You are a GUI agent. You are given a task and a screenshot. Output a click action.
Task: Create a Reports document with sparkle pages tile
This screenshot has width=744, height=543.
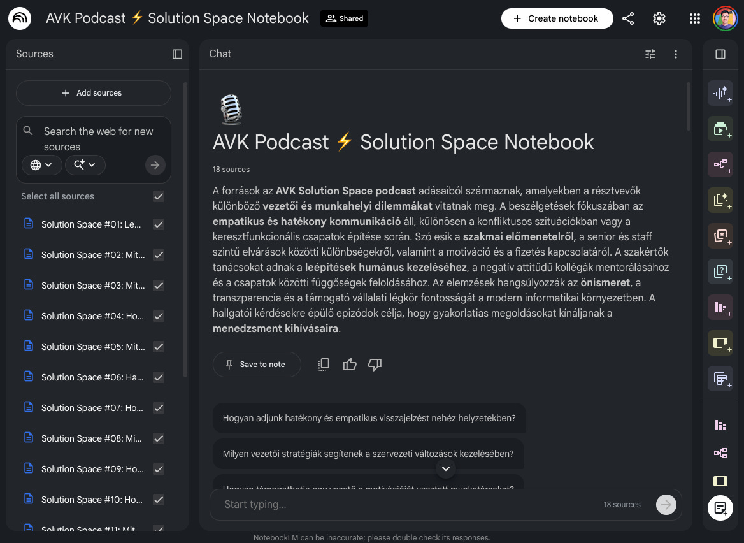(720, 200)
